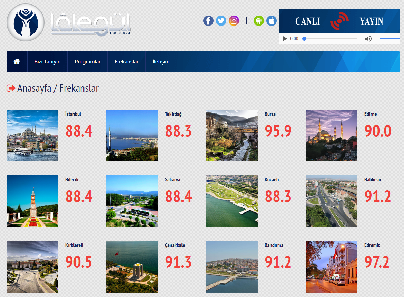Open the Bizi Tanıyın menu
Screen dimensions: 404x297
(x=47, y=61)
